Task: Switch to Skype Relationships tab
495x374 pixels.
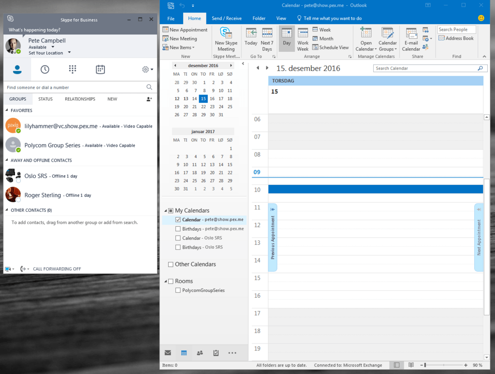Action: (x=80, y=99)
